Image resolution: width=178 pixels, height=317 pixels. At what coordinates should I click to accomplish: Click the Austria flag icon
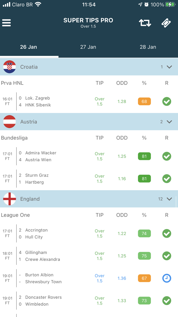point(9,122)
